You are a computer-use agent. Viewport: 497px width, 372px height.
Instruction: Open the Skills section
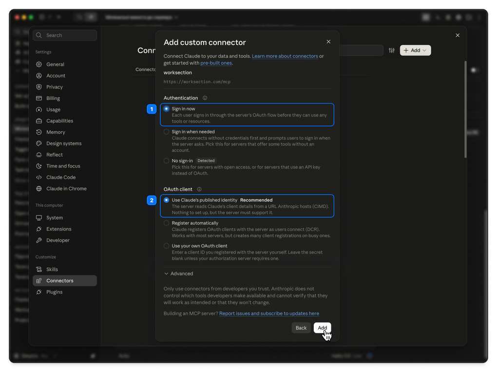[x=65, y=269]
